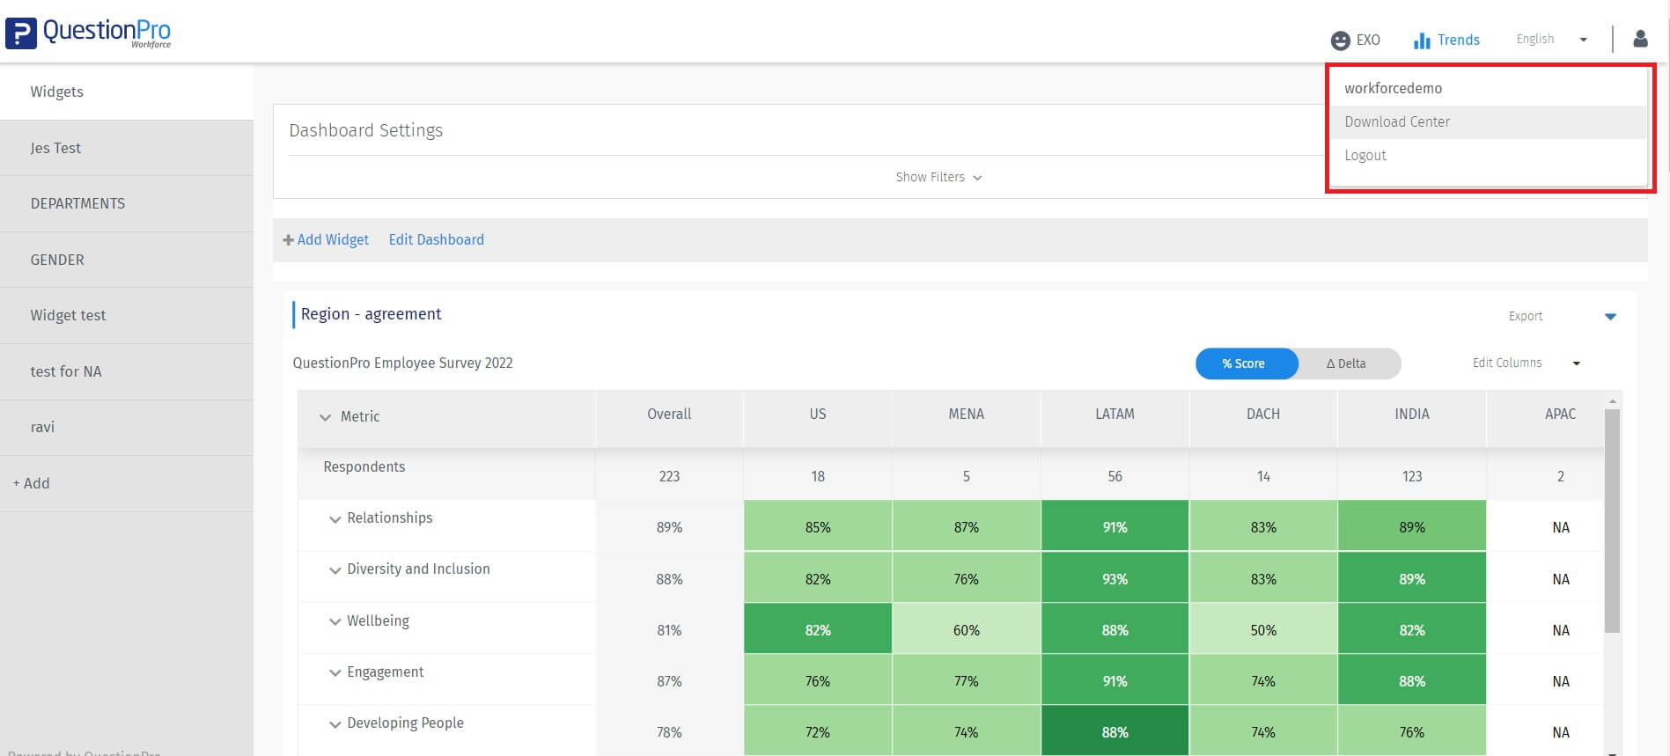Click the LATAM Relationships 91% cell
This screenshot has width=1670, height=756.
coord(1115,526)
